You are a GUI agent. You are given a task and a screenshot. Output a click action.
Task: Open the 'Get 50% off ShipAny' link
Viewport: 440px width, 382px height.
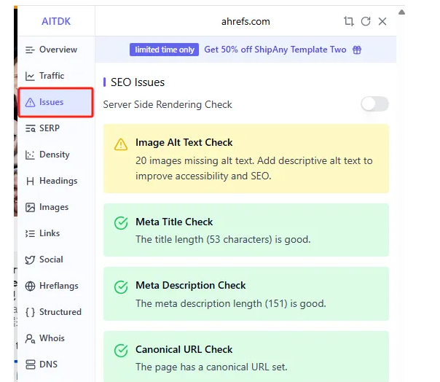[x=275, y=50]
